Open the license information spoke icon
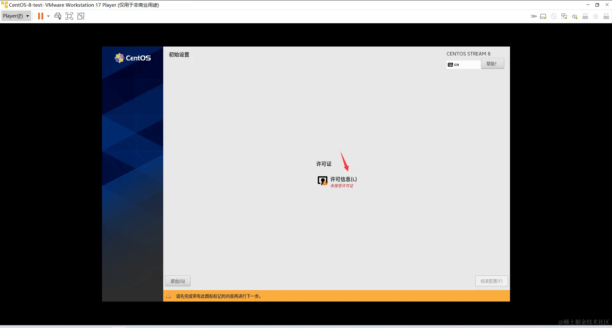This screenshot has height=328, width=612. point(323,180)
